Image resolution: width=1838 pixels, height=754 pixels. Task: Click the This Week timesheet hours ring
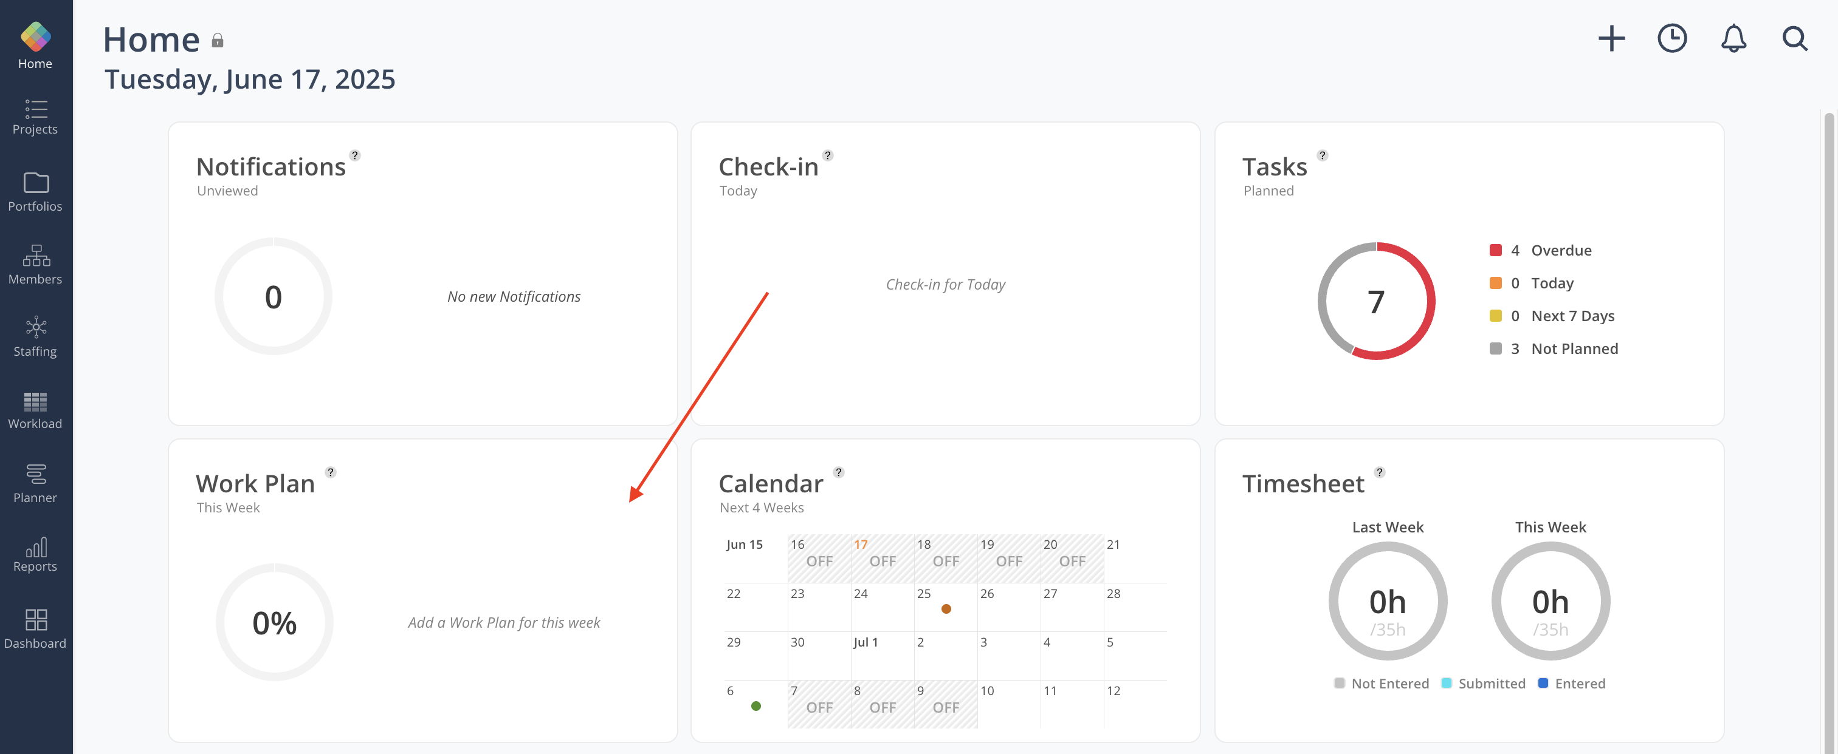(x=1550, y=601)
